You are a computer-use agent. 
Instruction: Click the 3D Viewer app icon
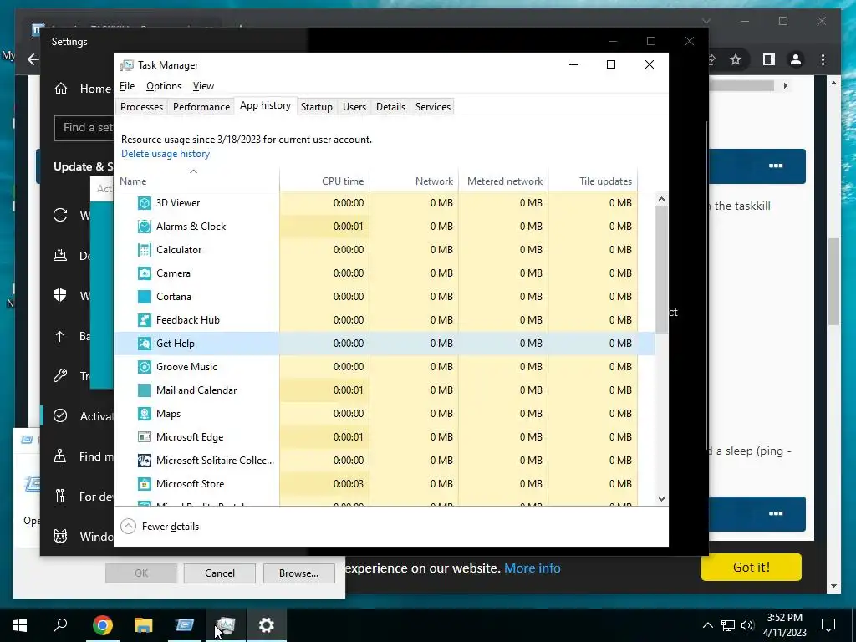[144, 203]
